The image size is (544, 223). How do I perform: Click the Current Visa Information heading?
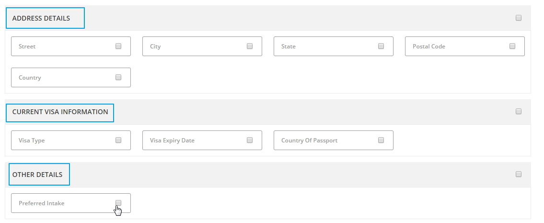click(x=60, y=112)
